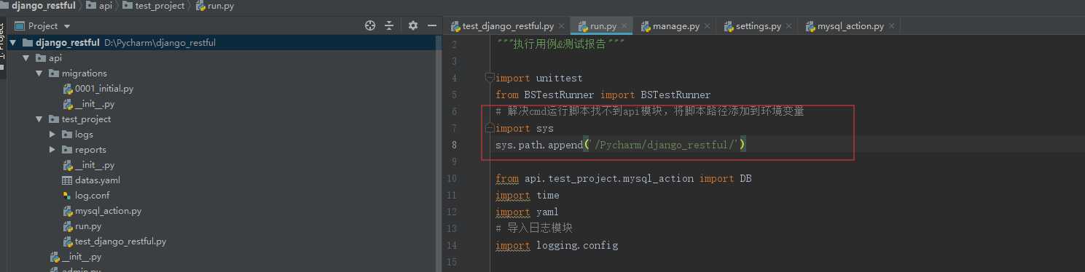The image size is (1085, 272).
Task: Collapse the test_project folder
Action: 39,119
